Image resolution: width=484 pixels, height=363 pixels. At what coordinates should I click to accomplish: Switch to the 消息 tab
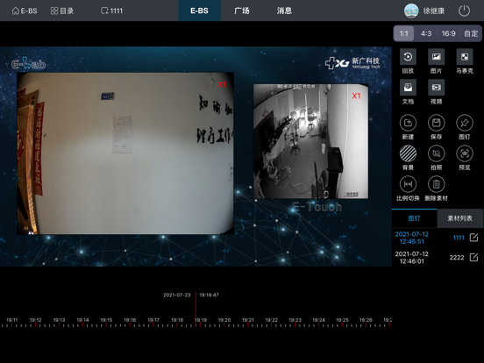284,11
